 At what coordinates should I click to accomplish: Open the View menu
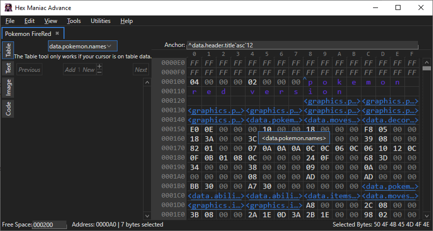(51, 21)
